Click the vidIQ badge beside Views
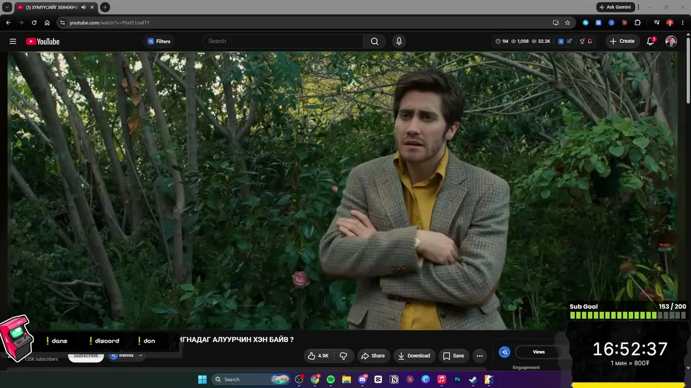Image resolution: width=691 pixels, height=388 pixels. tap(505, 352)
